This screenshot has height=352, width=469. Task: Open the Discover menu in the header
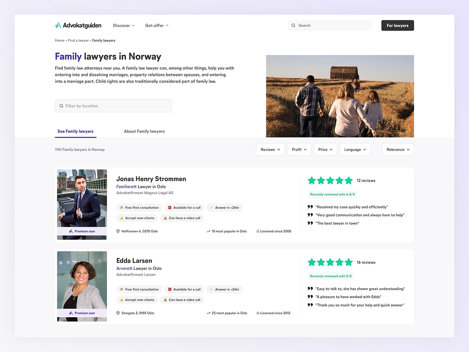coord(123,25)
